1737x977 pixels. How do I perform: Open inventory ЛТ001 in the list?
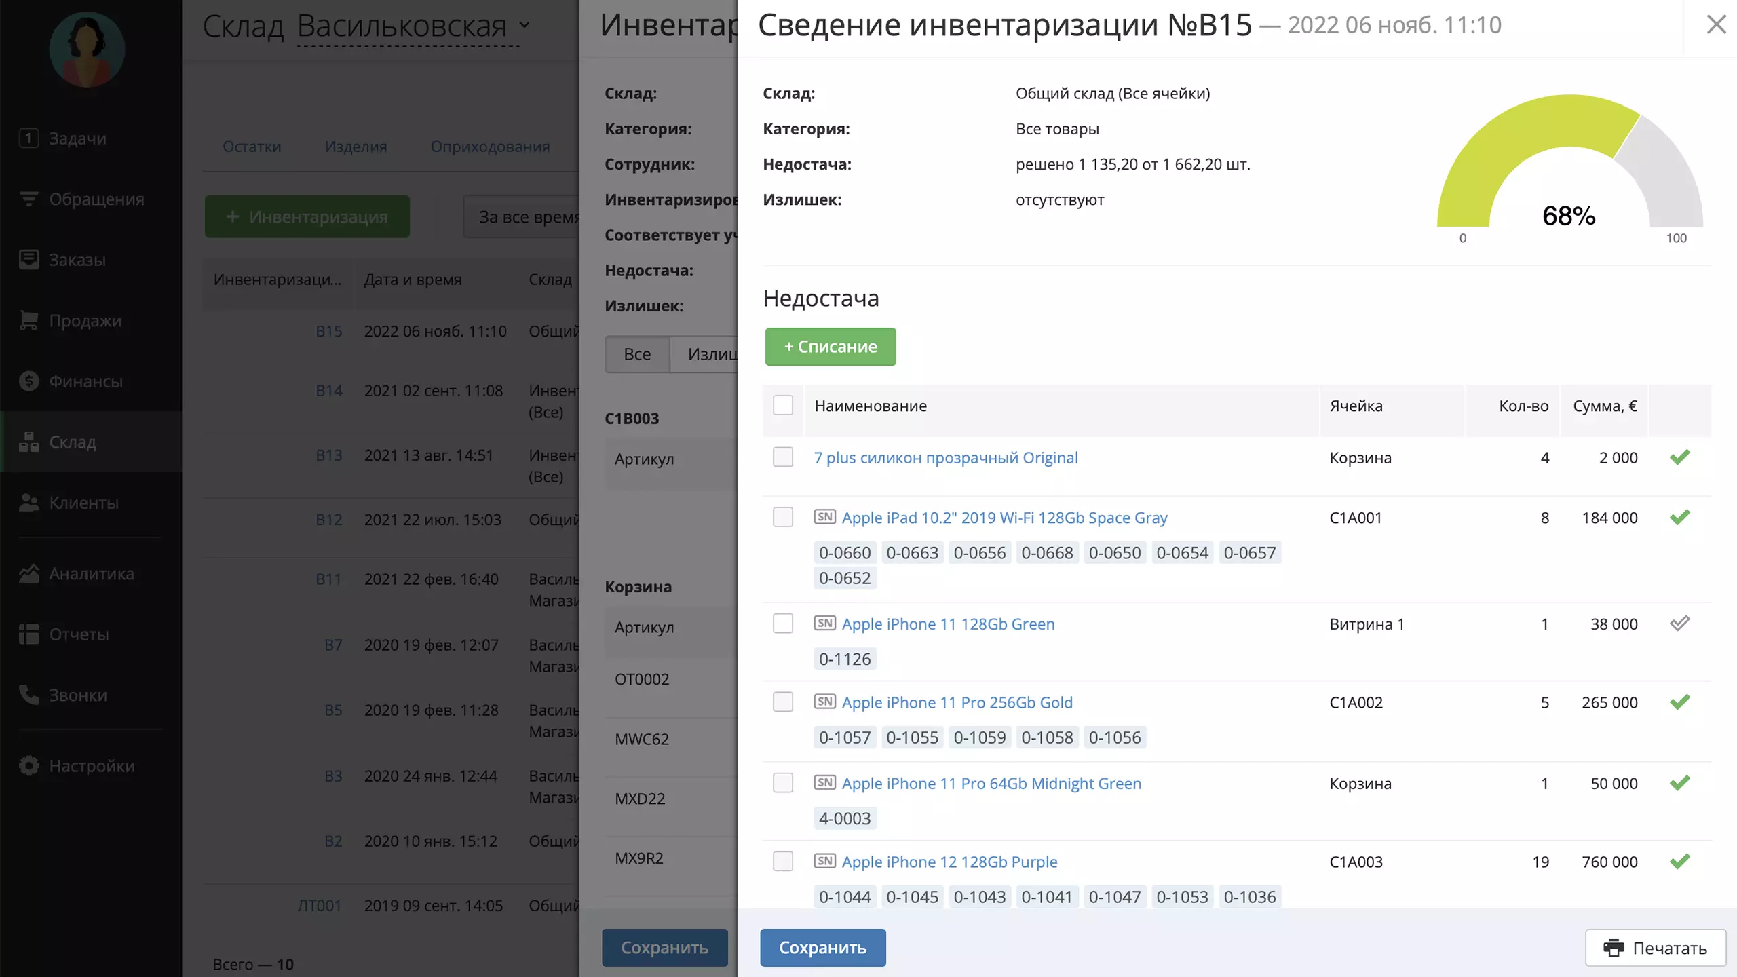pyautogui.click(x=320, y=906)
